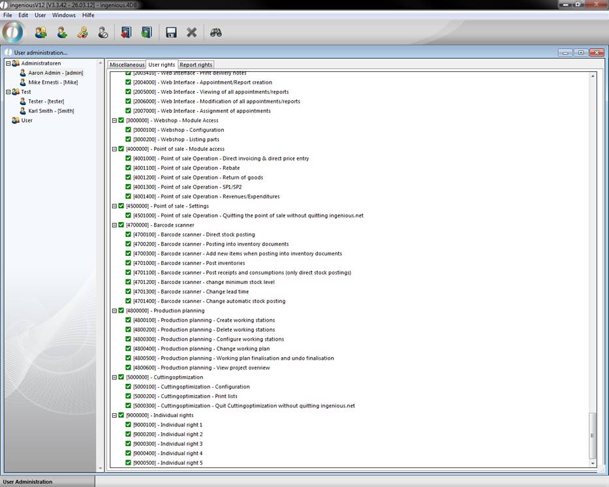The height and width of the screenshot is (487, 609).
Task: Collapse the Cuttingoptimization rights section
Action: click(114, 377)
